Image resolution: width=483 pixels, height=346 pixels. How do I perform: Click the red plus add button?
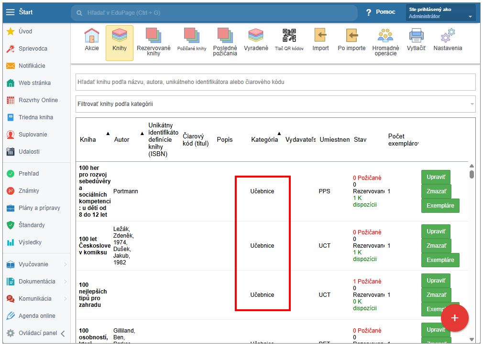tap(454, 317)
